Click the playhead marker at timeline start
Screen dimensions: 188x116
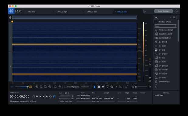pos(12,21)
